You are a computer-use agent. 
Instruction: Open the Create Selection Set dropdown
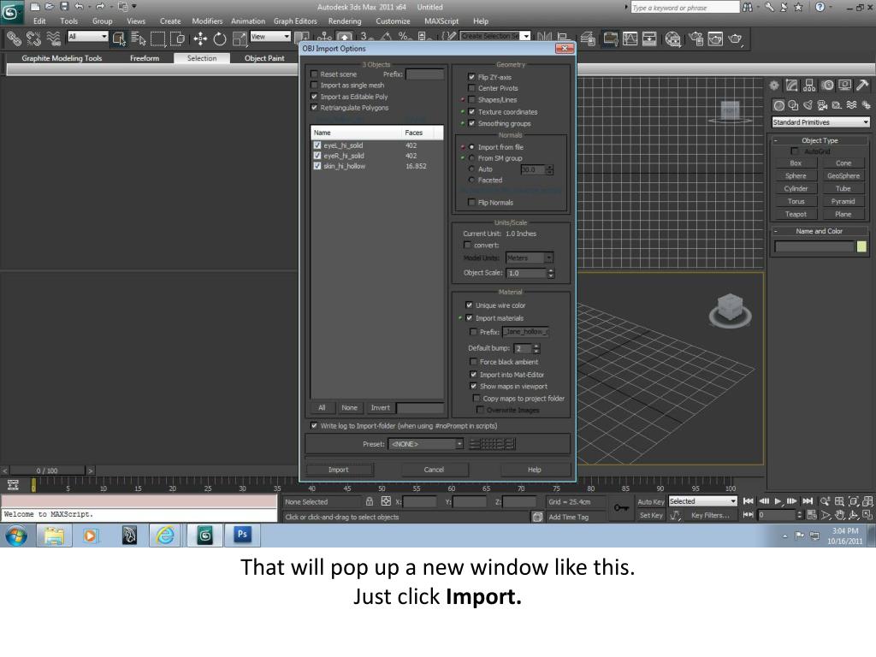click(495, 36)
